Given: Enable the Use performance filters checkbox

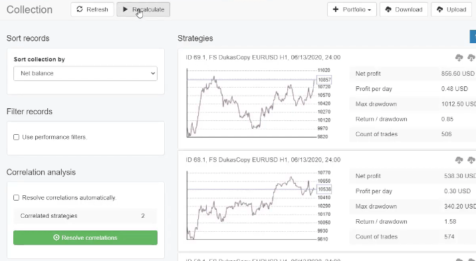Looking at the screenshot, I should click(17, 137).
